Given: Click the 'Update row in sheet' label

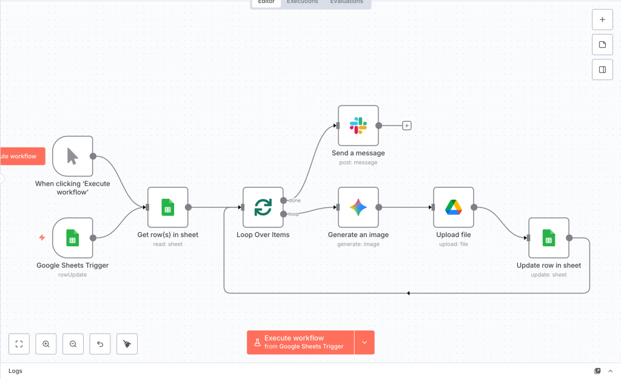Looking at the screenshot, I should coord(548,266).
